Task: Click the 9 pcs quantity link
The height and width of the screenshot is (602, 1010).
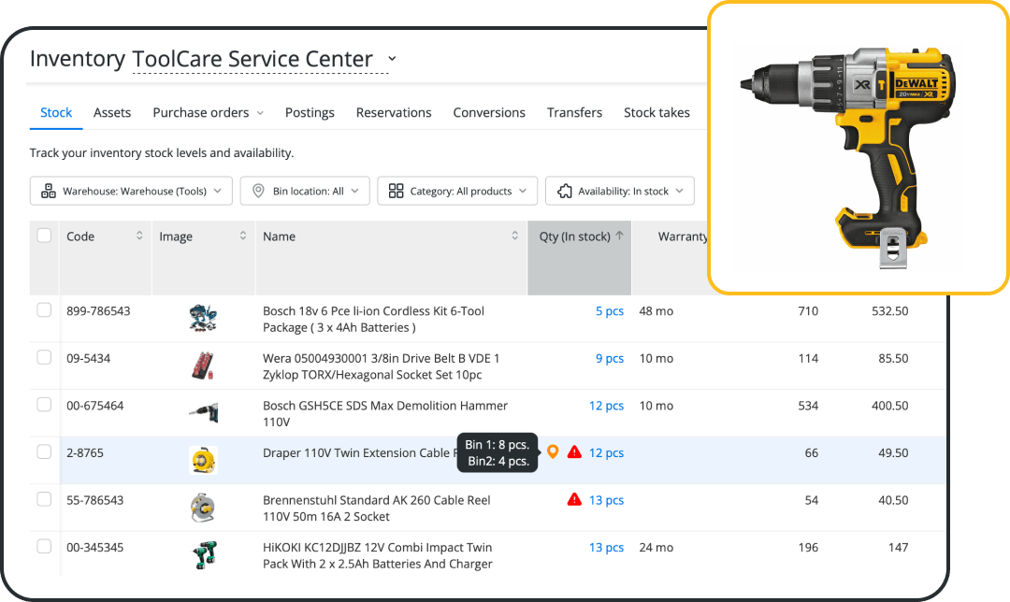Action: 610,358
